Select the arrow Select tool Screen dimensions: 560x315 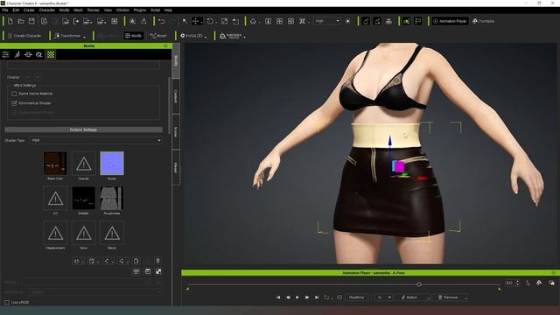coord(185,21)
